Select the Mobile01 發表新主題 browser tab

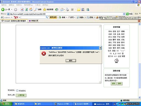coord(14,21)
